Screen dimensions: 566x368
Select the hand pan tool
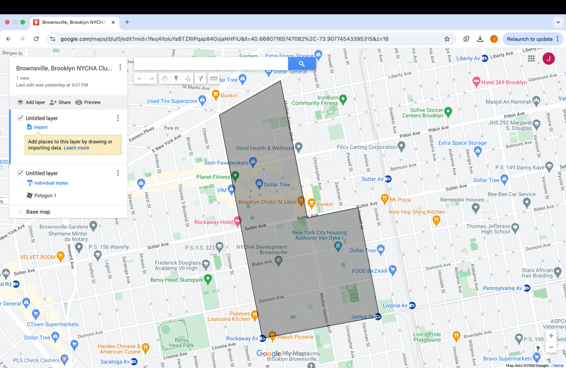(164, 79)
